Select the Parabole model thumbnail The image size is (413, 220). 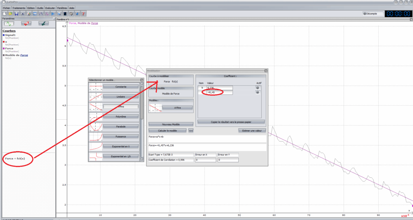[96, 127]
